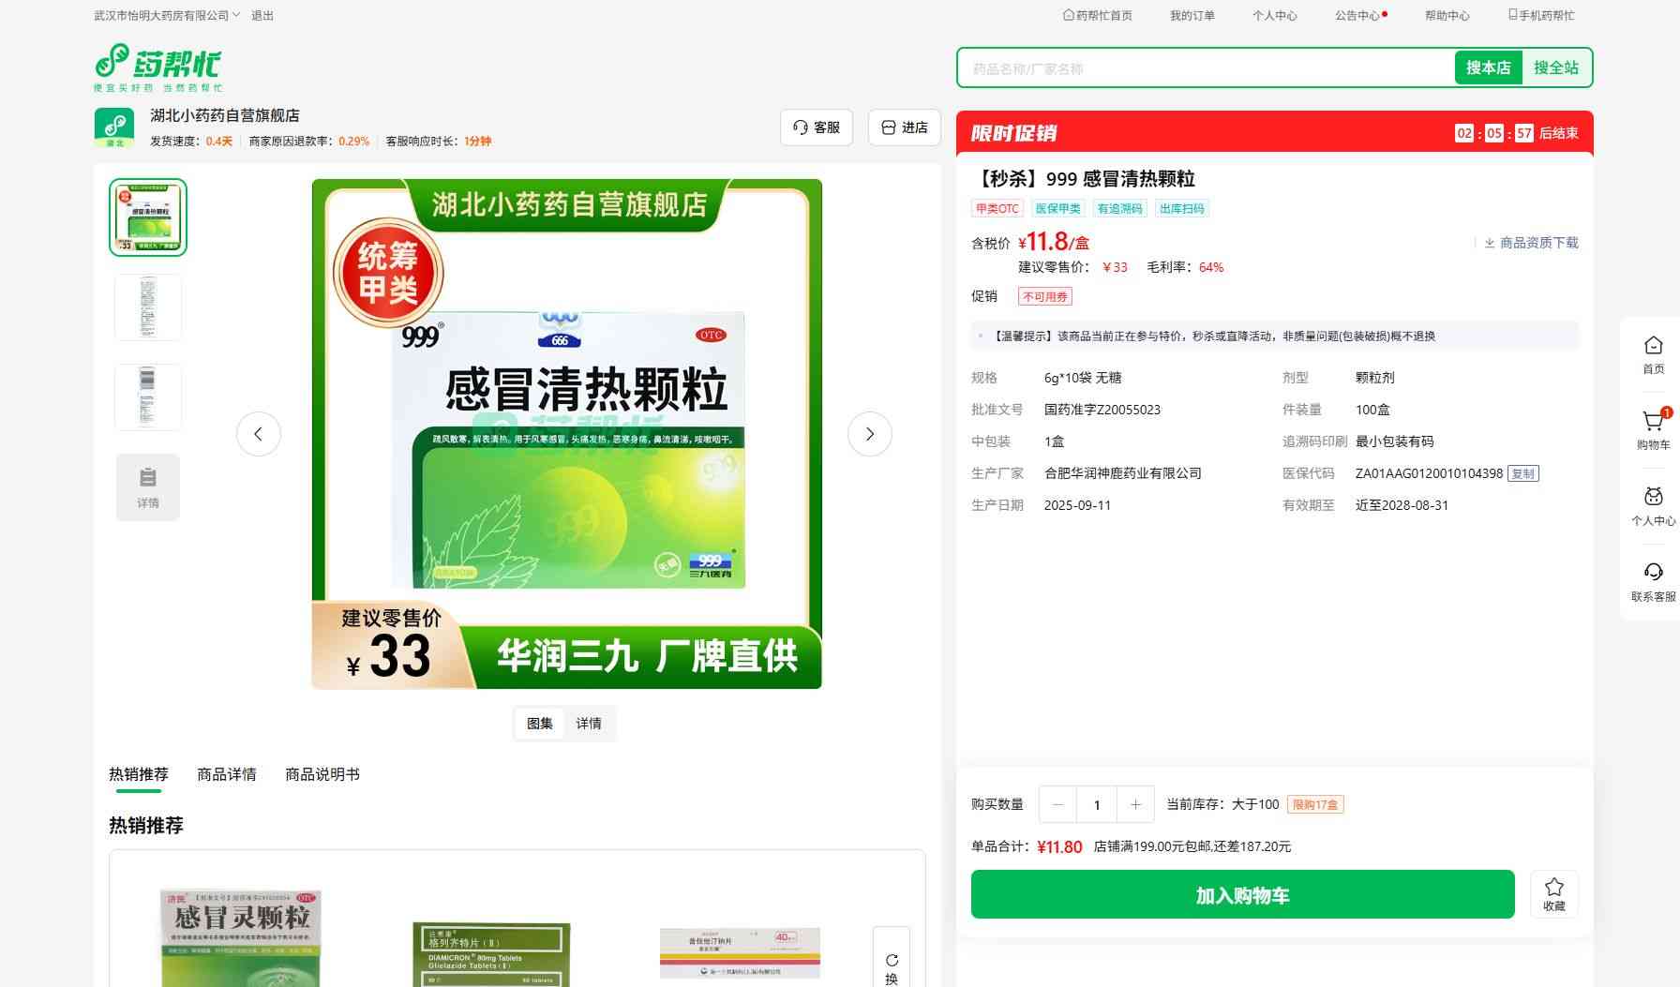
Task: Switch image viewer to 详情 toggle
Action: pyautogui.click(x=589, y=724)
